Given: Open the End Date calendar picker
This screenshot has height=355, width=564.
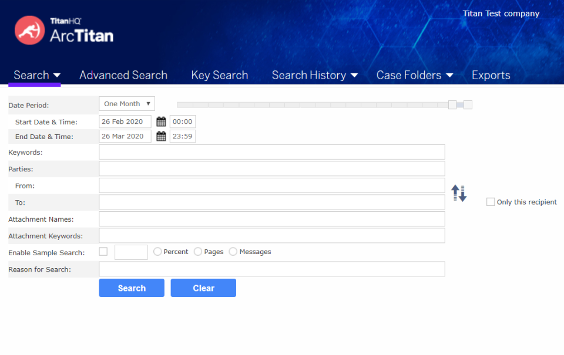Looking at the screenshot, I should coord(162,136).
